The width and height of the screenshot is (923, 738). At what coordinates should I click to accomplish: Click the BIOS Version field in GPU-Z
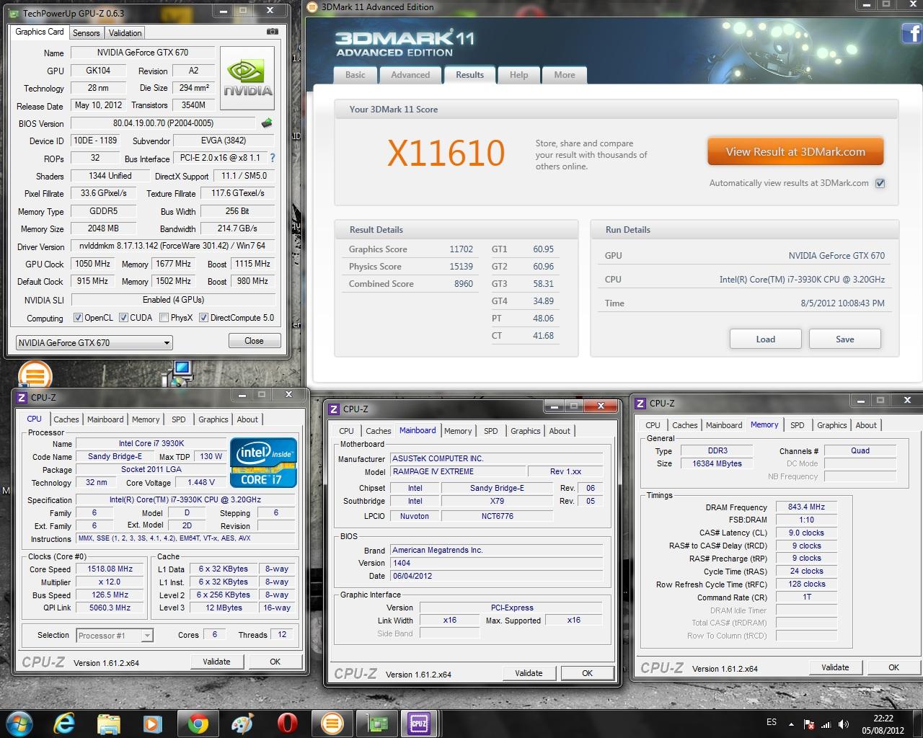164,123
